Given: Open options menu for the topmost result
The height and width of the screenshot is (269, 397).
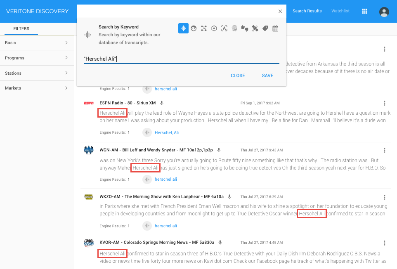Looking at the screenshot, I should 384,49.
